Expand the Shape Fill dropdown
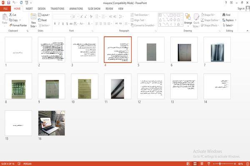250x166 pixels. (x=208, y=15)
